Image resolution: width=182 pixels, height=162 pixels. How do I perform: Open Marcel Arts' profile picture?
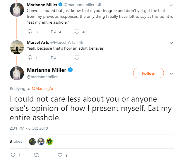tap(17, 47)
